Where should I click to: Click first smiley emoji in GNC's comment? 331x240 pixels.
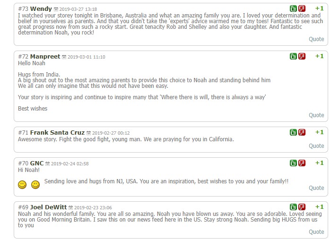(x=22, y=185)
